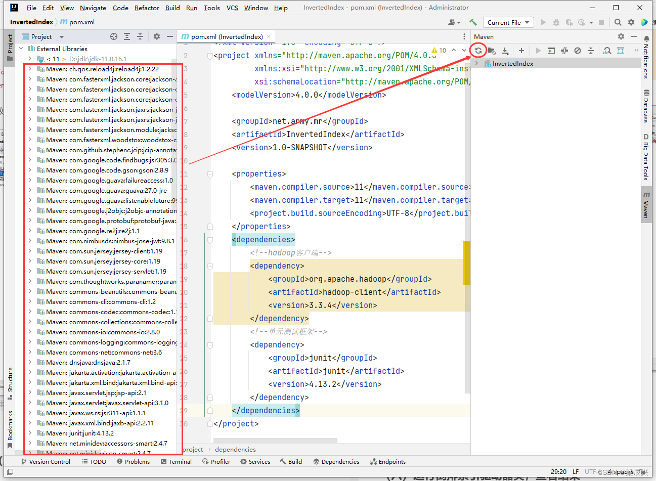Show more Maven toolbar actions chevron
The width and height of the screenshot is (656, 481).
[636, 51]
